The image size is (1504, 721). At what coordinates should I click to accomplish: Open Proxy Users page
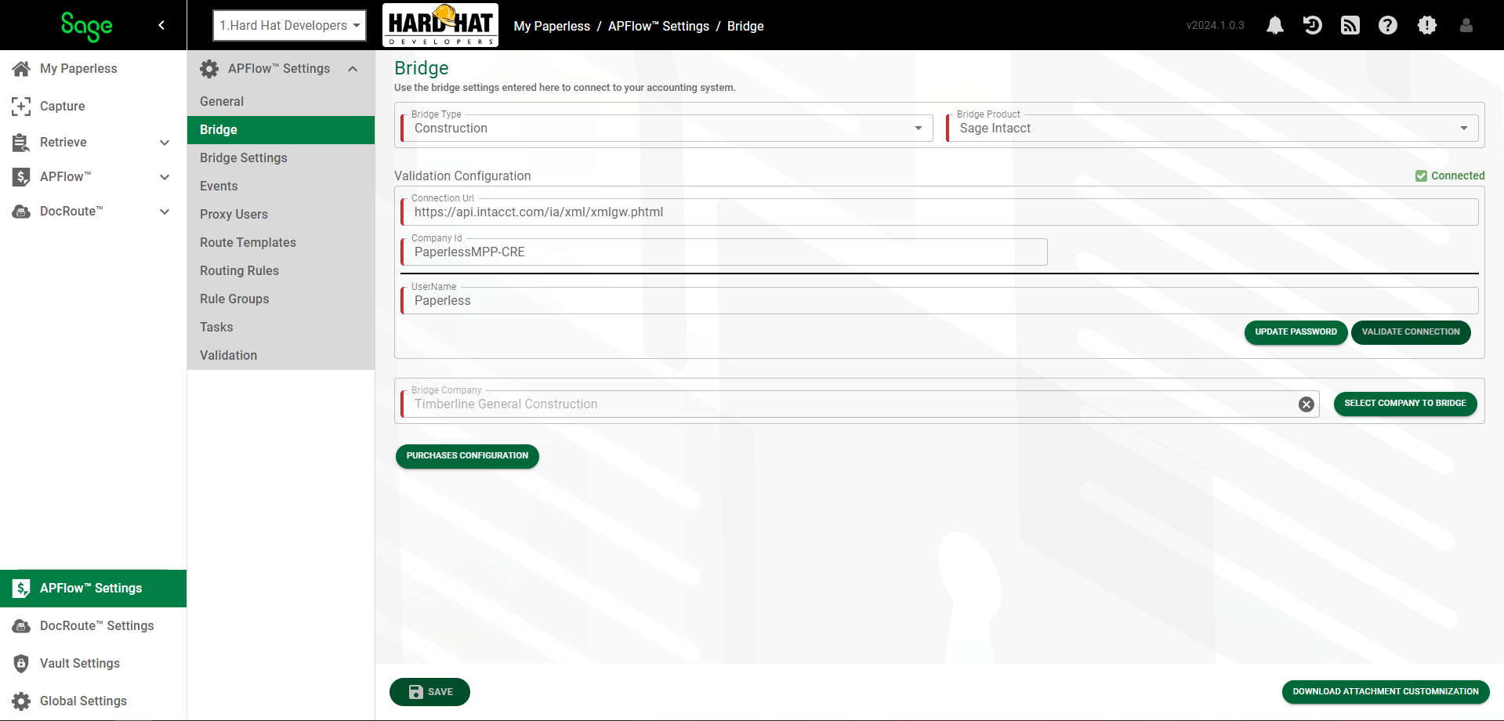pos(281,214)
